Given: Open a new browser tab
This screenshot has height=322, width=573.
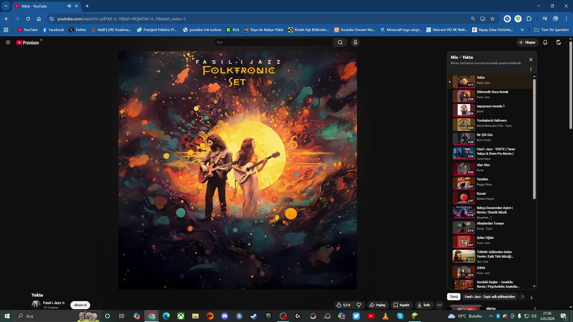Looking at the screenshot, I should coord(87,6).
